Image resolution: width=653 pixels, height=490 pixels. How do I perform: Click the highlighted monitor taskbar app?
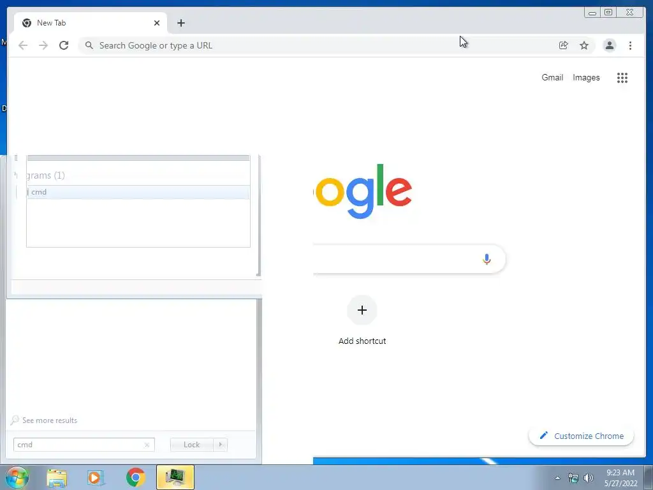click(x=175, y=477)
